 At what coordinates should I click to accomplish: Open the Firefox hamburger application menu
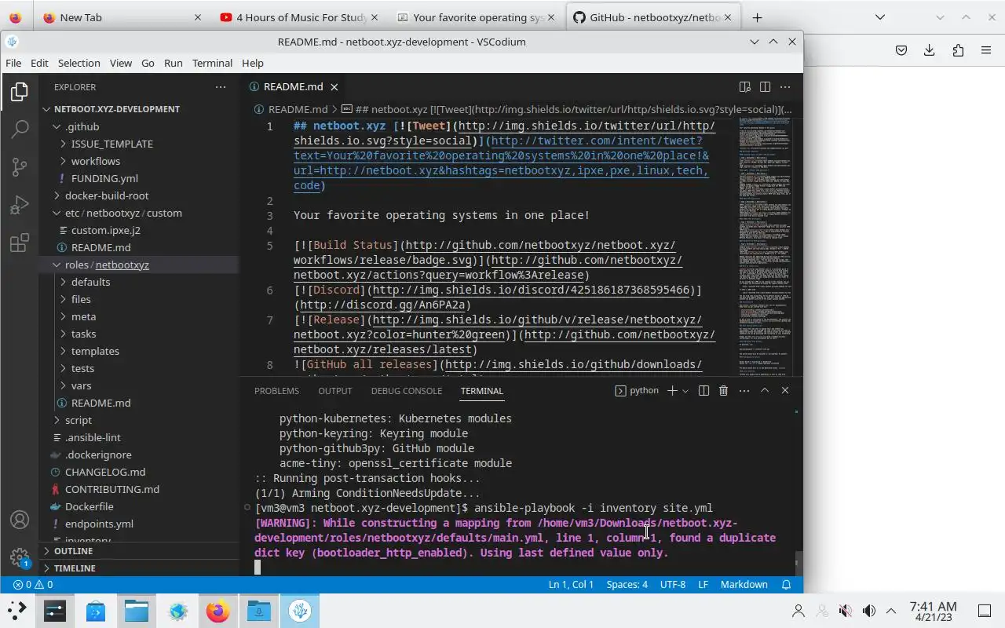coord(986,50)
